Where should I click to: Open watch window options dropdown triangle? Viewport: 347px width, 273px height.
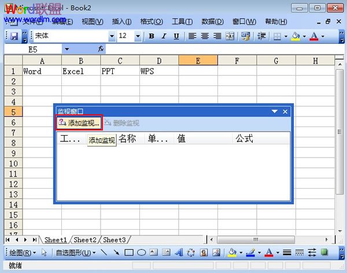coord(274,111)
